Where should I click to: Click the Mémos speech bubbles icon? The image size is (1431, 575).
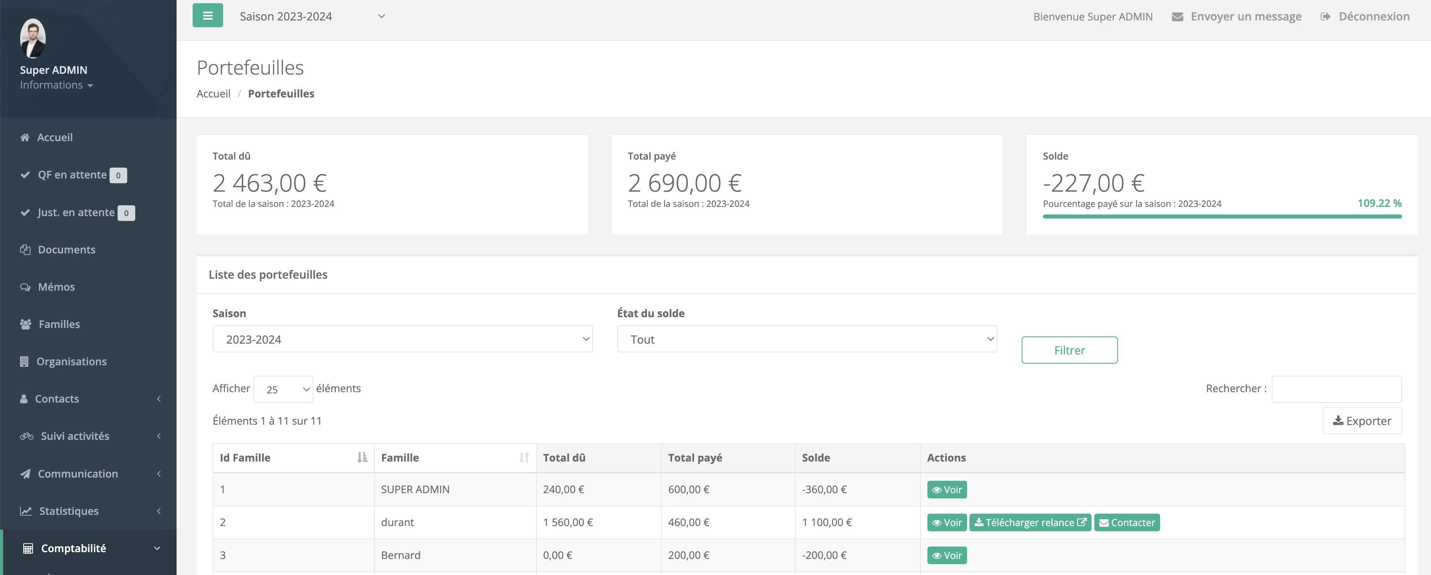[x=25, y=287]
